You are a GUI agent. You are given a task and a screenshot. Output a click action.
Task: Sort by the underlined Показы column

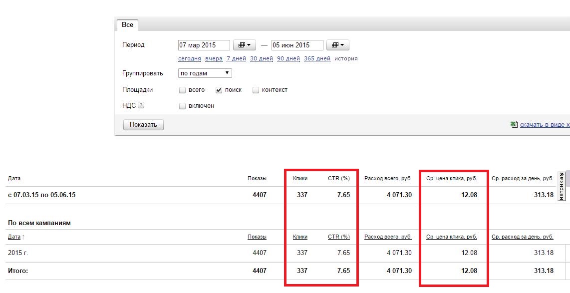[x=257, y=237]
